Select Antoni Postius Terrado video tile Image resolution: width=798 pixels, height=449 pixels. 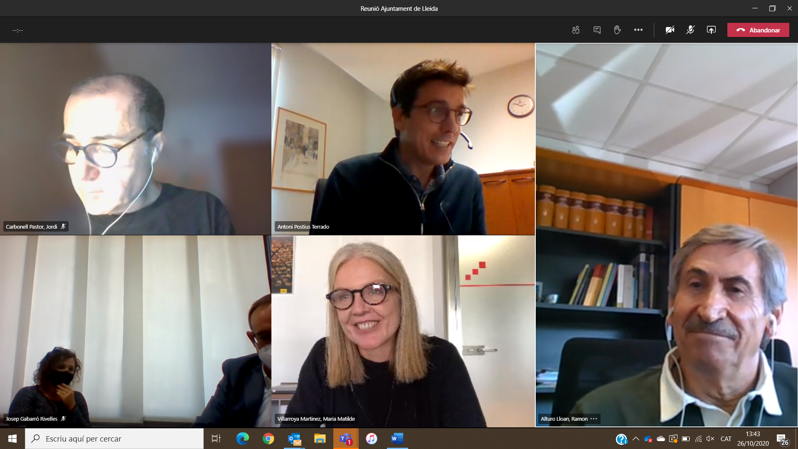tap(403, 139)
